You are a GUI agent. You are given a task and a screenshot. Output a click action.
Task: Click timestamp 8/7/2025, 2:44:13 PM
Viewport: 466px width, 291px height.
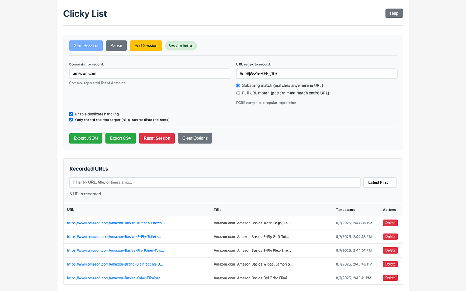tap(354, 237)
